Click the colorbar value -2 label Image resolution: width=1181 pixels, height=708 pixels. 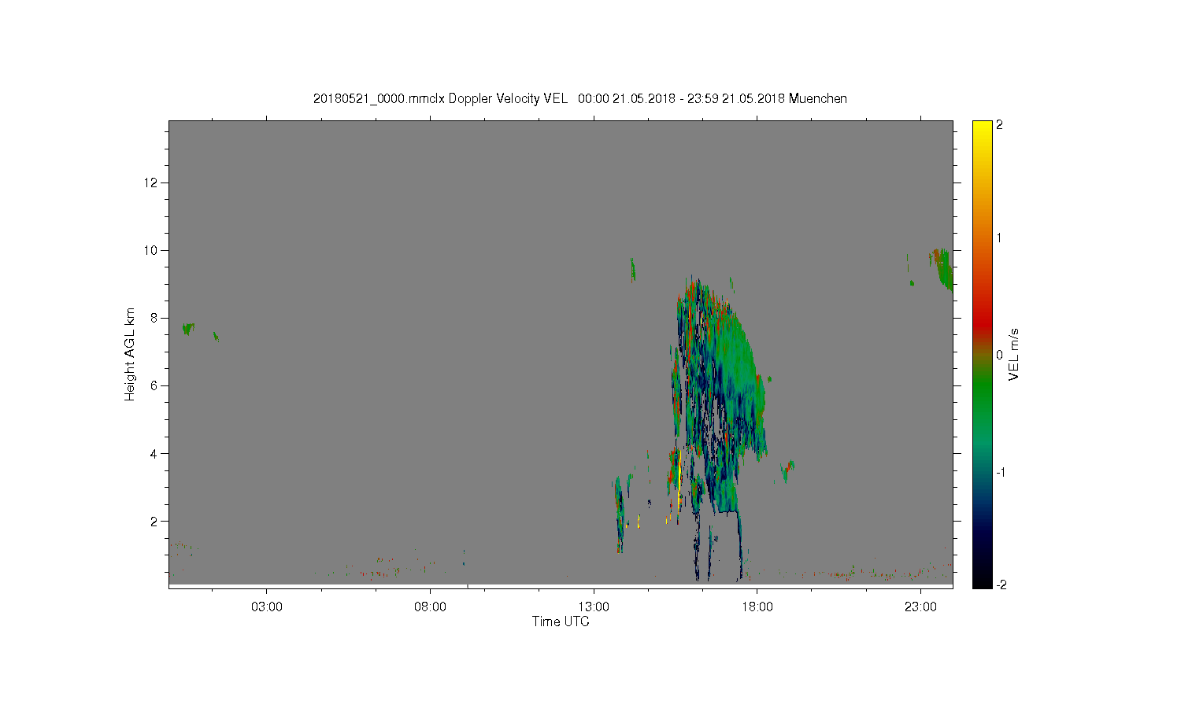pyautogui.click(x=1001, y=584)
